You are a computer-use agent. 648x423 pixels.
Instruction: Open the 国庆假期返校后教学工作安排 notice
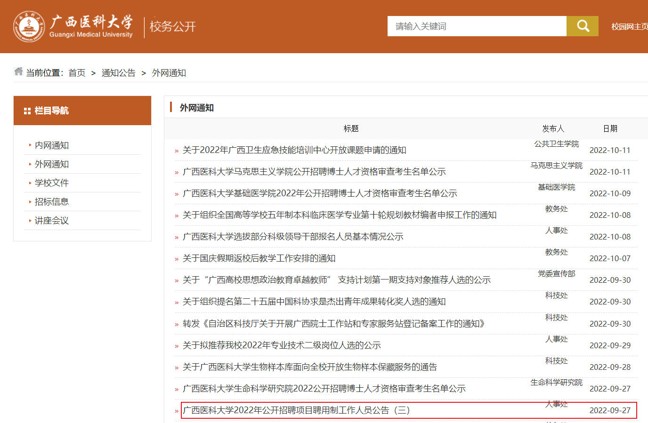[x=259, y=258]
